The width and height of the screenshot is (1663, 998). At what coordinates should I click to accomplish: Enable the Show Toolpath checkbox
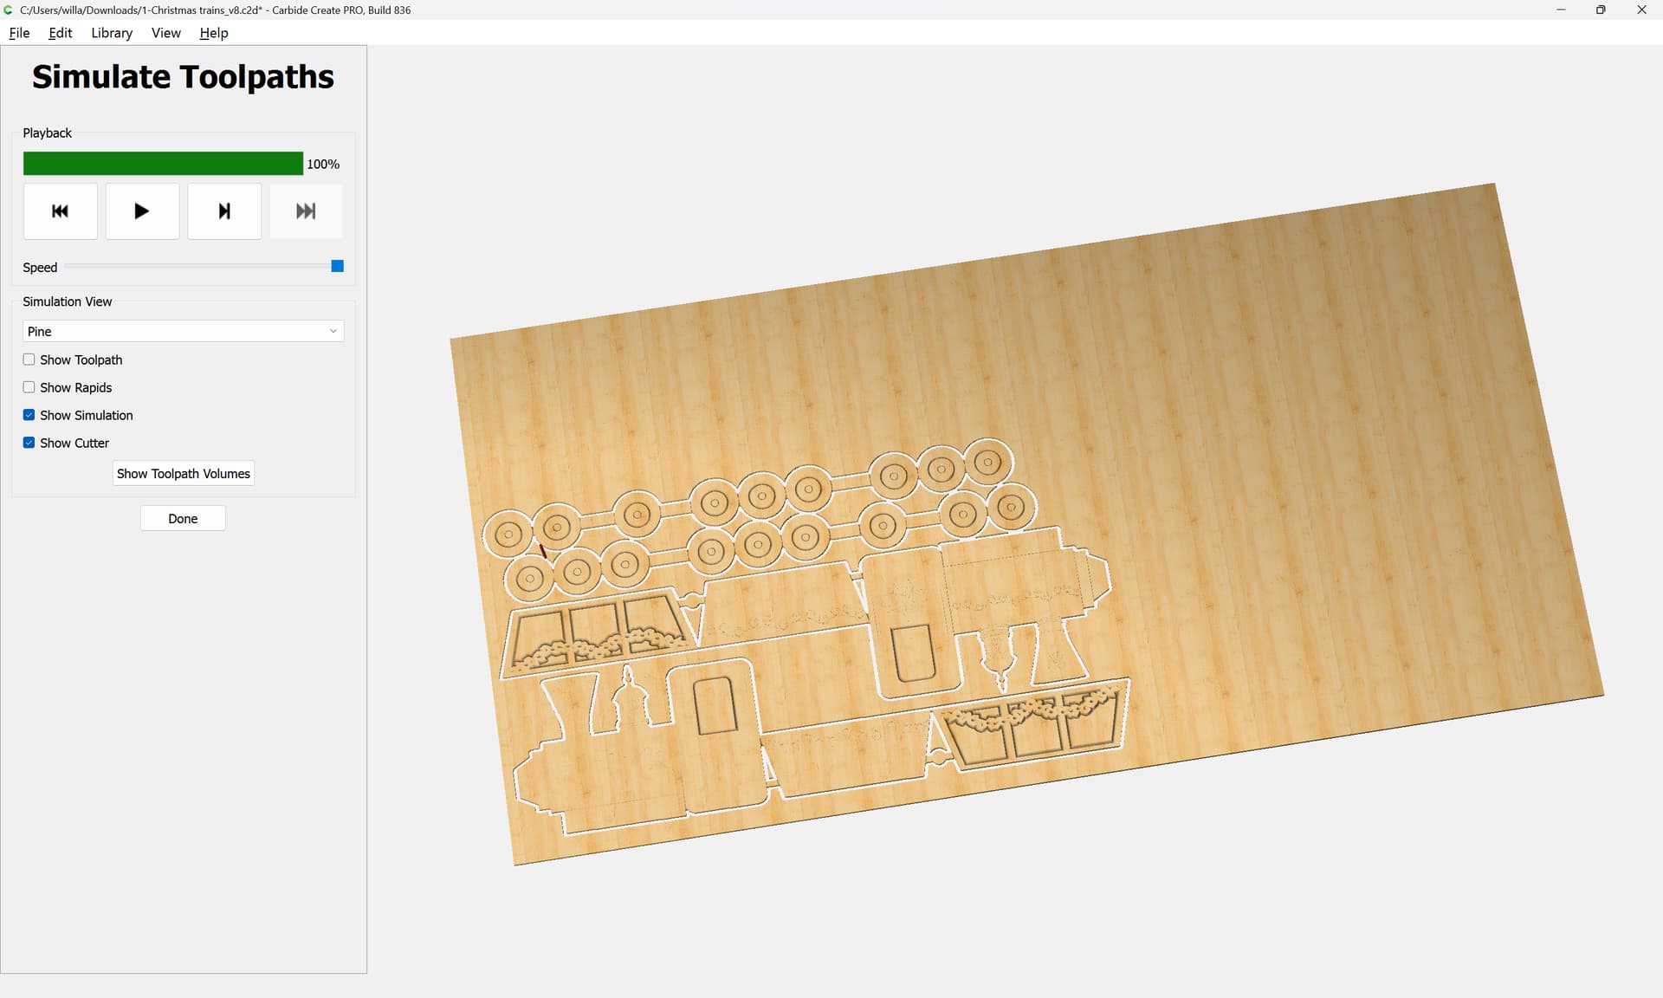(29, 360)
